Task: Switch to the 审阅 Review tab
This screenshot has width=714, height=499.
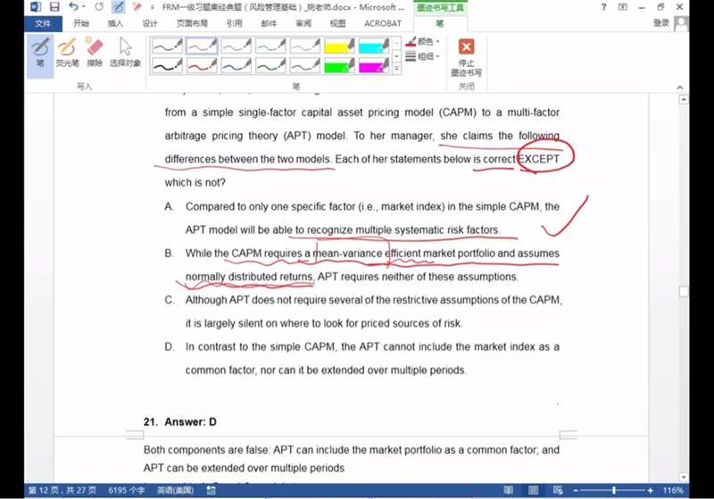Action: pyautogui.click(x=303, y=24)
